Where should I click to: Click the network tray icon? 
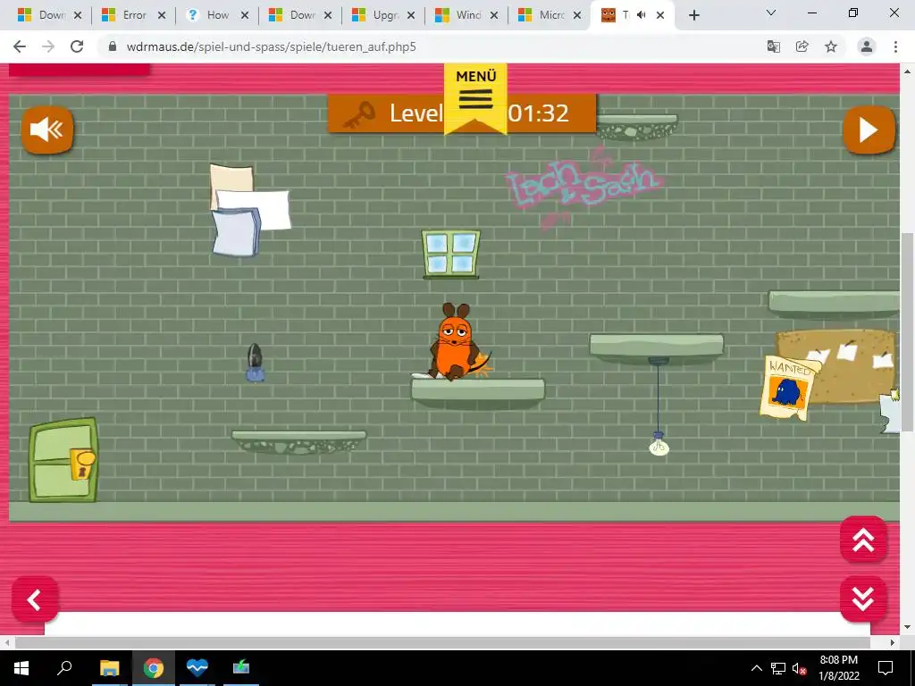778,668
